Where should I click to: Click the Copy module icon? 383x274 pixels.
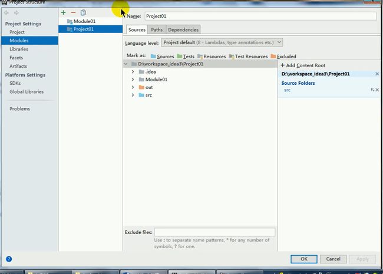point(83,12)
